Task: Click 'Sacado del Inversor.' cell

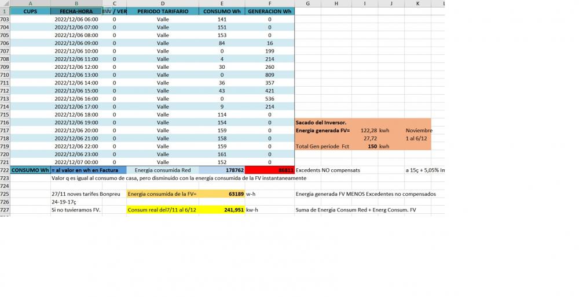Action: pos(321,122)
